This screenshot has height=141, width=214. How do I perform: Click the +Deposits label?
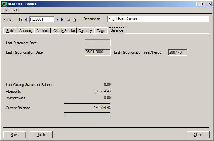[x=13, y=91]
